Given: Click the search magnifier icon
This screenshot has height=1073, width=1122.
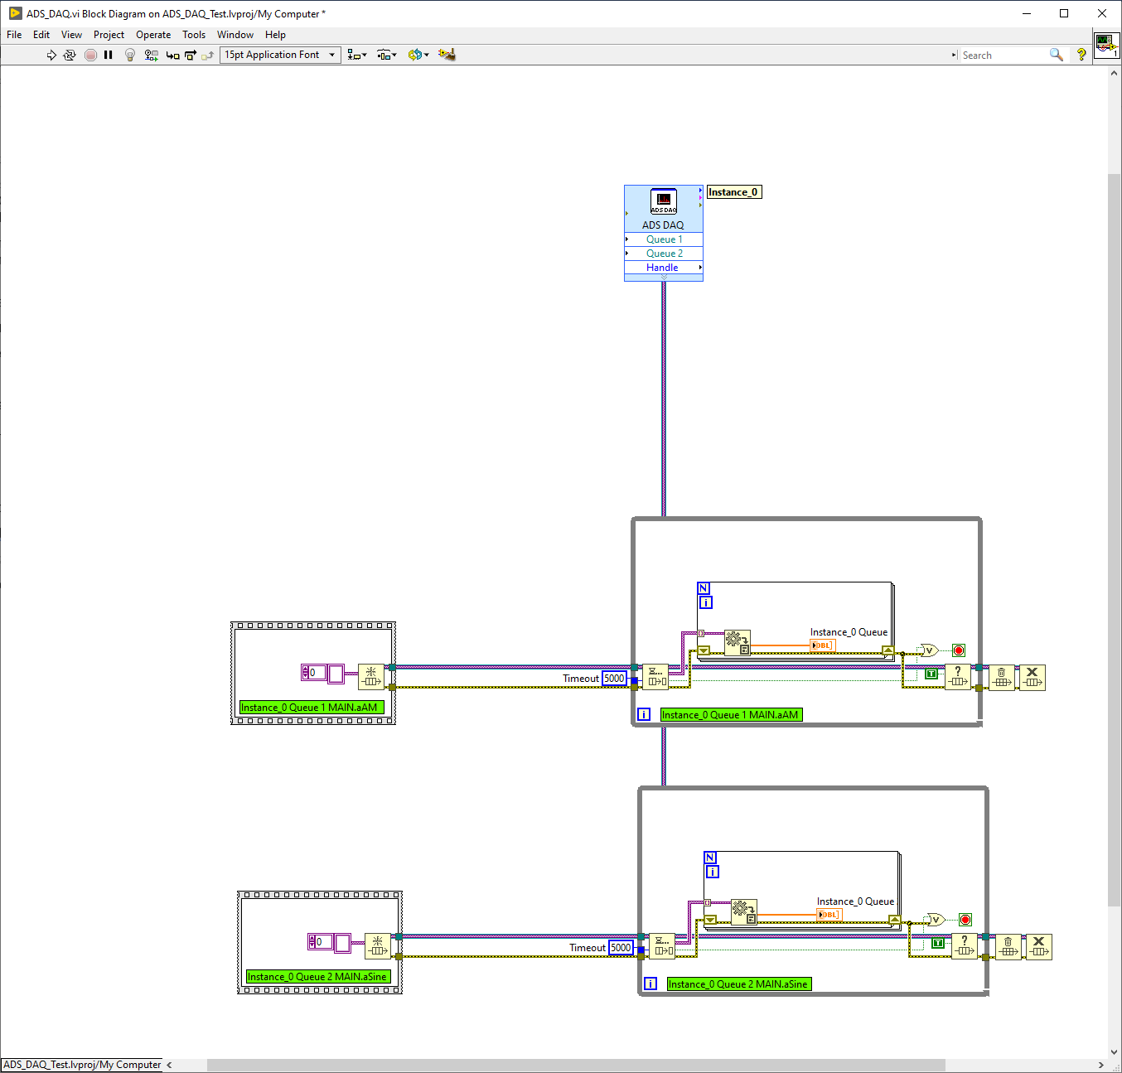Looking at the screenshot, I should tap(1057, 55).
